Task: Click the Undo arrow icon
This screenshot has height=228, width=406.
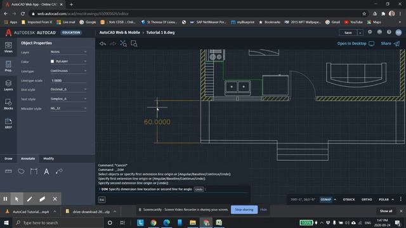Action: (x=103, y=44)
